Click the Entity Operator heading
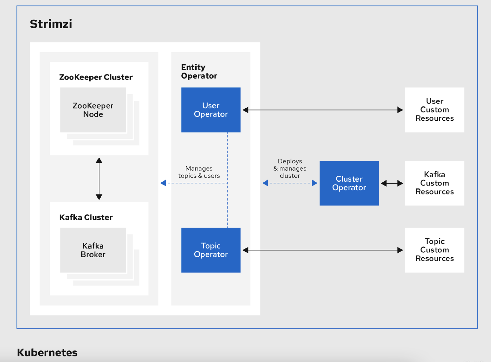Image resolution: width=491 pixels, height=362 pixels. point(199,71)
